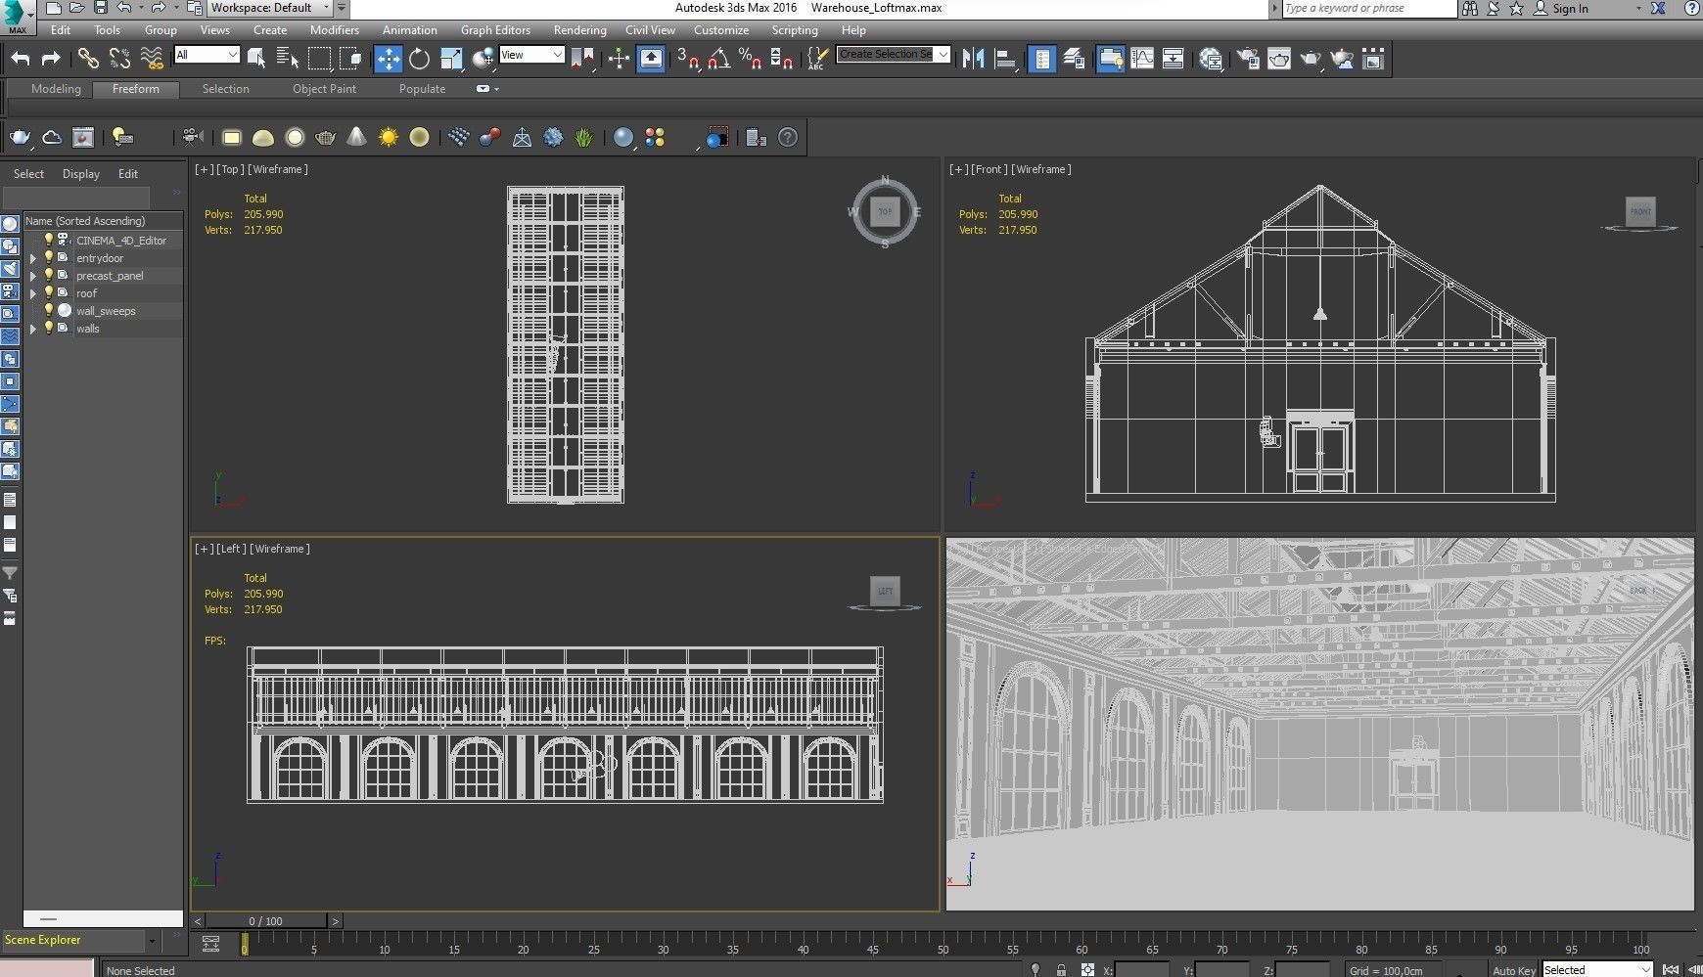Select the Move transform tool
The height and width of the screenshot is (977, 1703).
388,59
